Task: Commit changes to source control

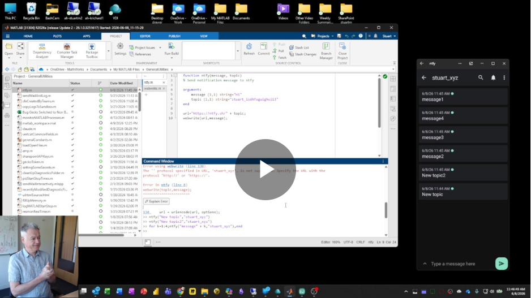Action: coord(263,49)
